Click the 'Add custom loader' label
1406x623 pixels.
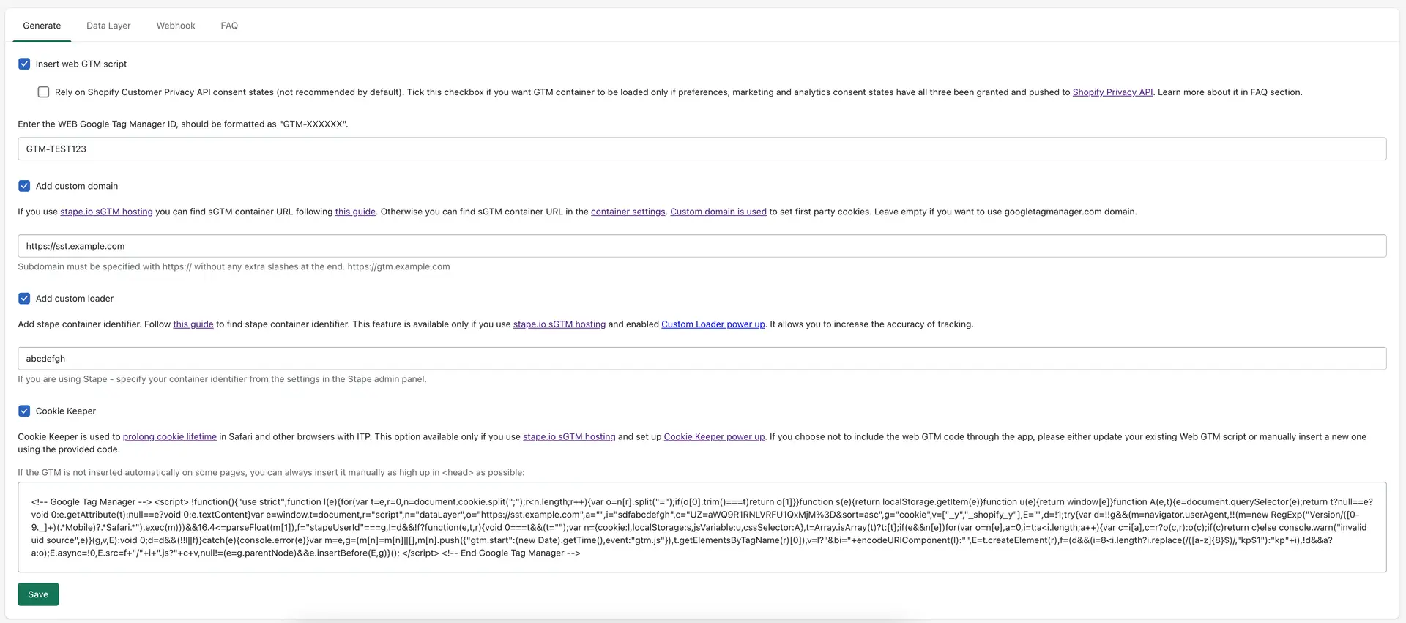click(75, 299)
